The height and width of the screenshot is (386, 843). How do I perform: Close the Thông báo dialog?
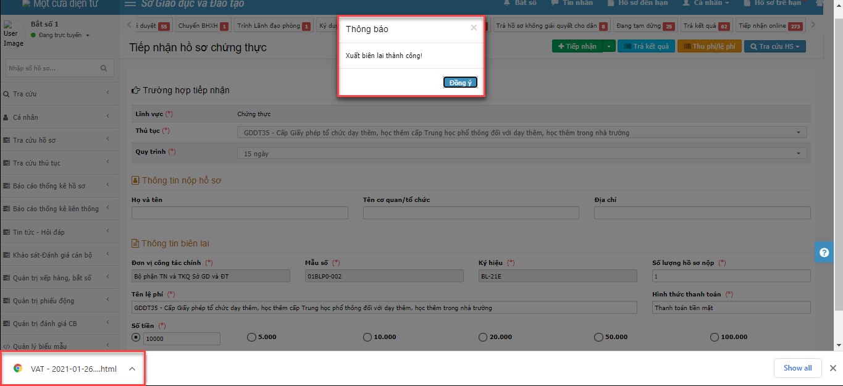474,28
